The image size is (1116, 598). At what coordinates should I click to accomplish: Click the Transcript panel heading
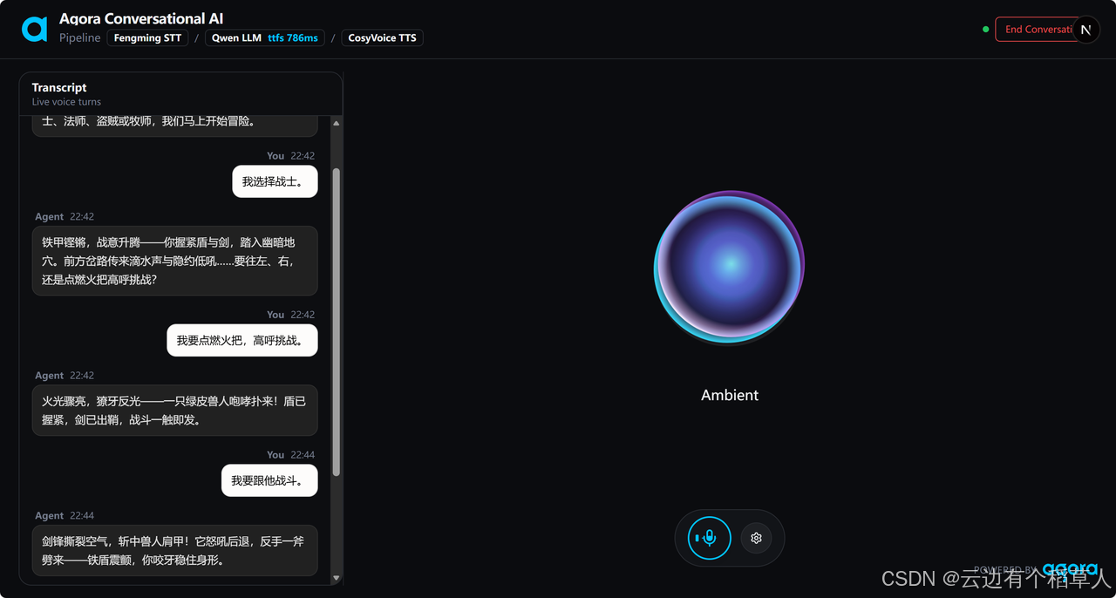coord(59,87)
